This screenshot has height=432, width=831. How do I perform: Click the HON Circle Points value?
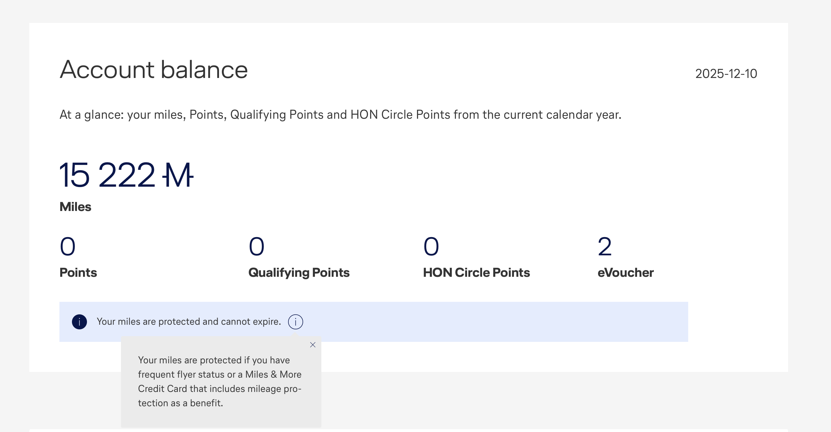pyautogui.click(x=431, y=247)
